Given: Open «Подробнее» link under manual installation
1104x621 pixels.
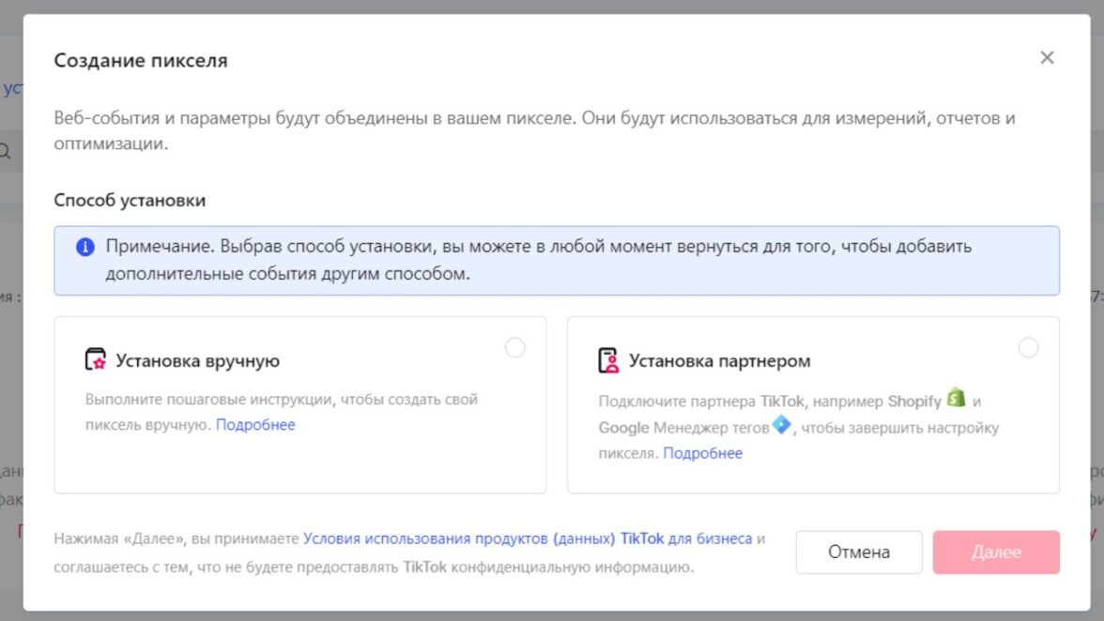Looking at the screenshot, I should coord(255,425).
